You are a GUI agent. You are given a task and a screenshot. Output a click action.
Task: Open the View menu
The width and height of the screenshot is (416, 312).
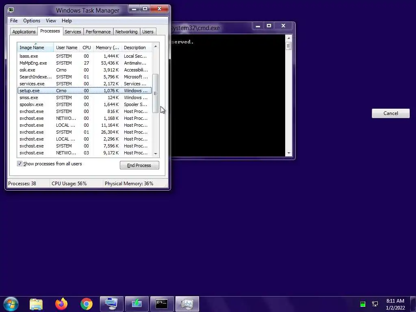tap(51, 21)
